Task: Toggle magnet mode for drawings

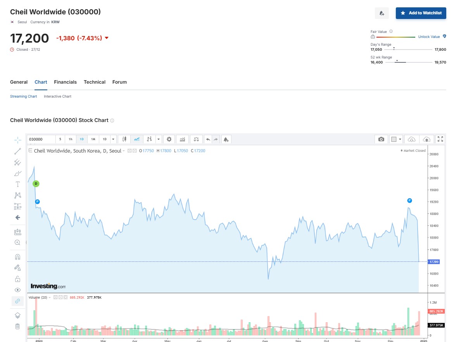Action: point(18,257)
